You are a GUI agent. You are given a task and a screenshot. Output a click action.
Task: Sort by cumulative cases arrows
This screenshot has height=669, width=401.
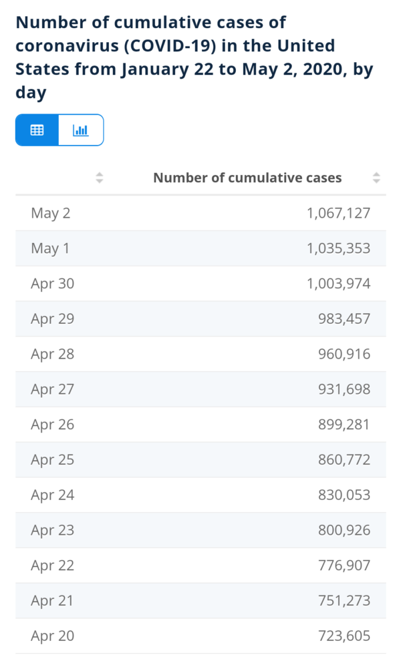(x=376, y=178)
